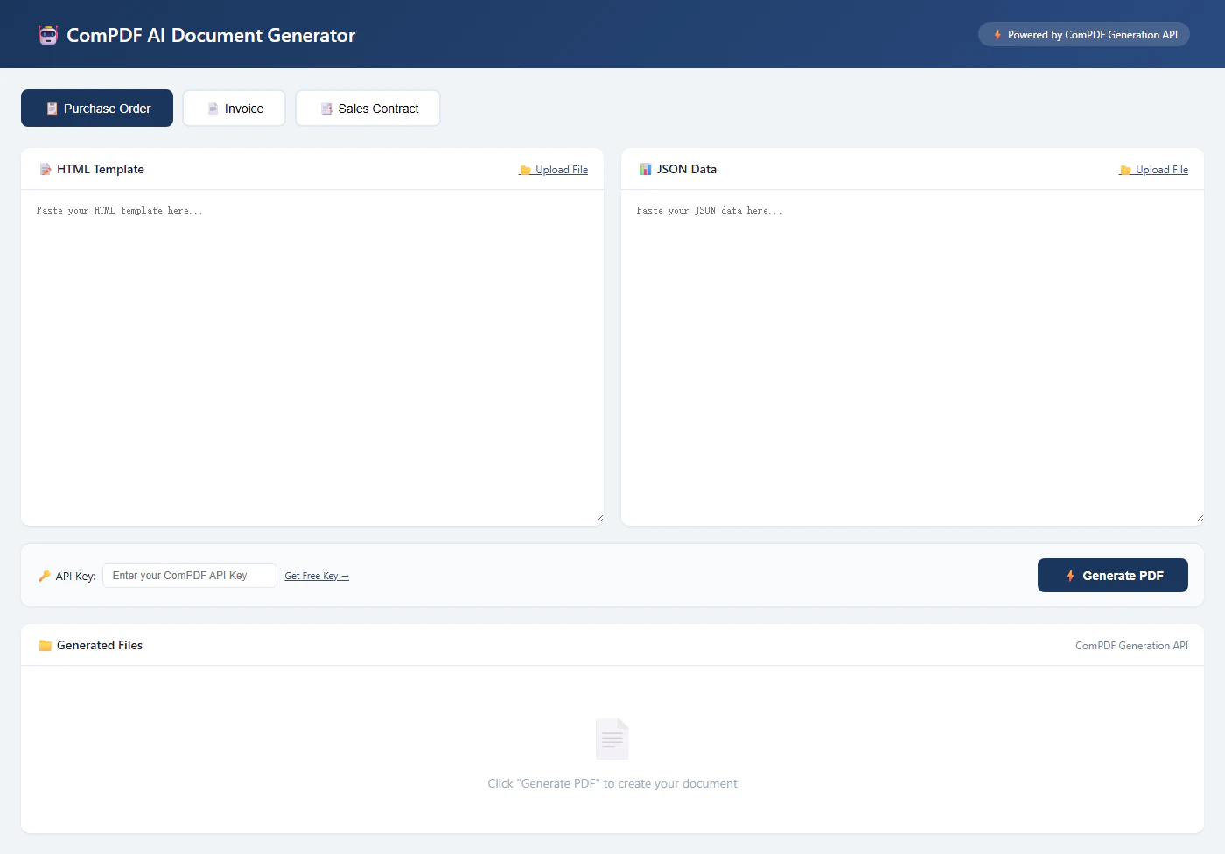
Task: Click the 'API Key:' label
Action: (x=76, y=577)
